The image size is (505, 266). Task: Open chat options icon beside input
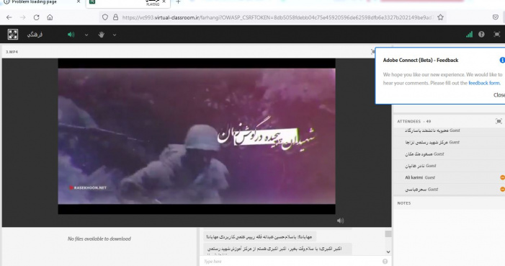click(x=385, y=262)
